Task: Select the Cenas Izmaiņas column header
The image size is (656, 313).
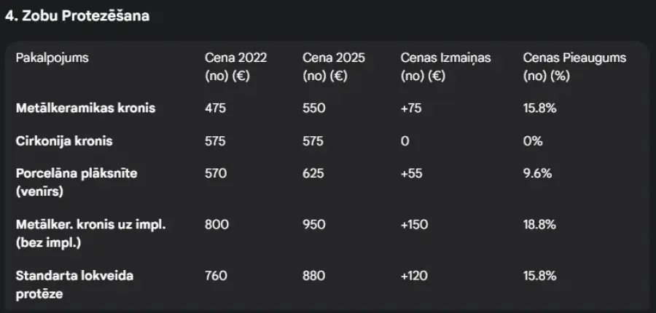Action: (446, 67)
